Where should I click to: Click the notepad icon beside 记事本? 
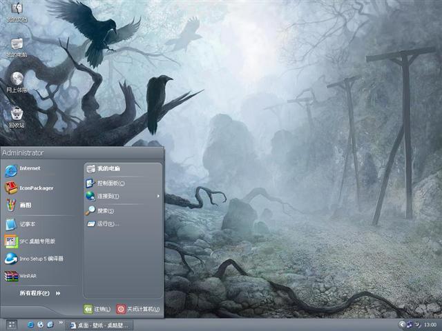point(11,224)
